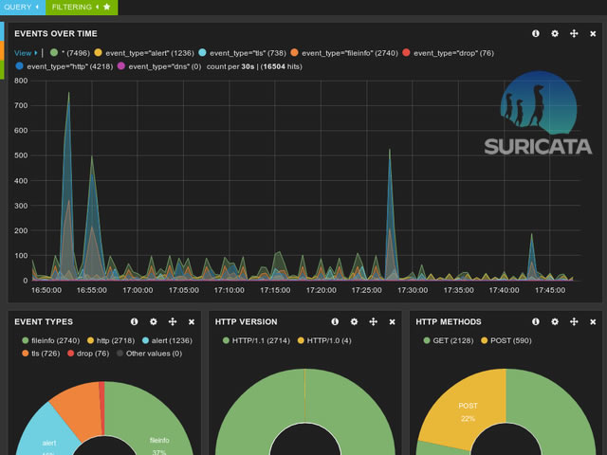This screenshot has width=607, height=455.
Task: Remove the HTTP Version panel
Action: coord(392,322)
